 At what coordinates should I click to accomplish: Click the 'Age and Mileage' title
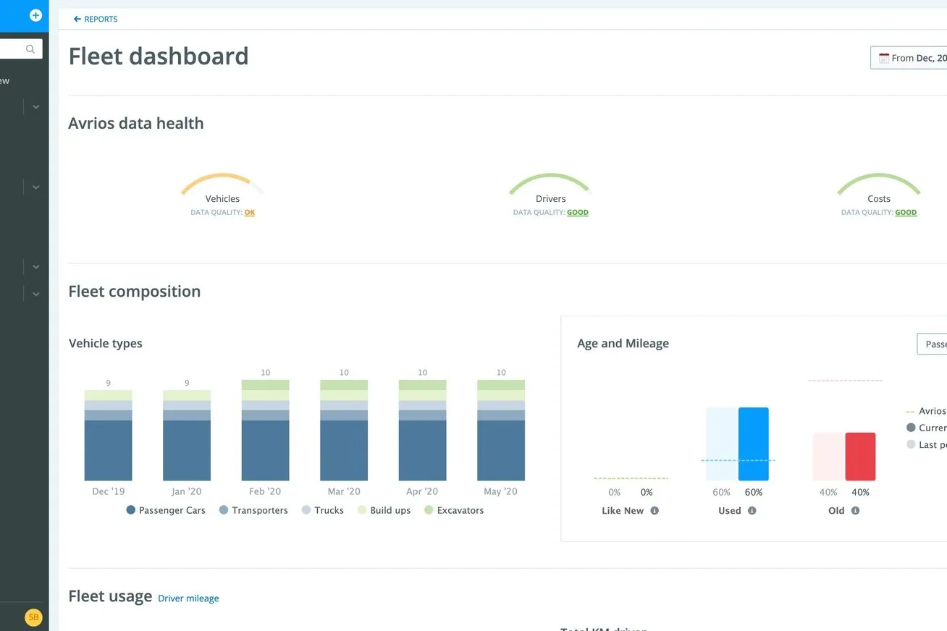[x=623, y=344]
